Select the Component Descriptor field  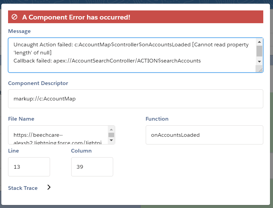click(135, 99)
